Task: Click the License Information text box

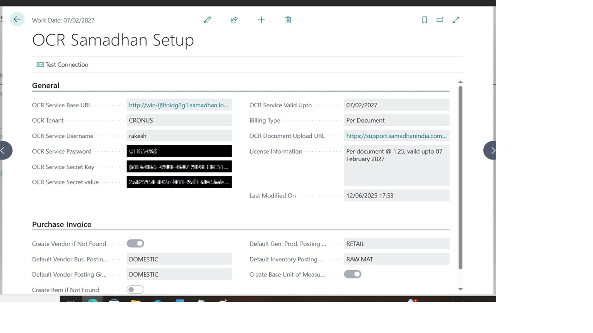Action: coord(397,166)
